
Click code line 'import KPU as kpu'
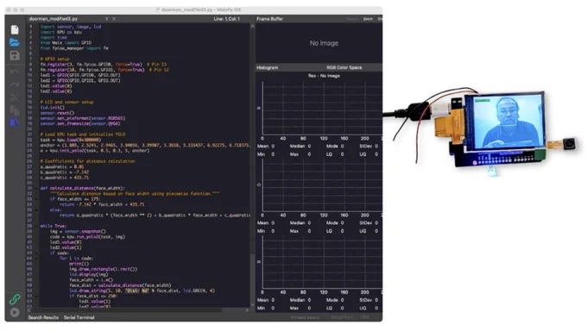(61, 32)
